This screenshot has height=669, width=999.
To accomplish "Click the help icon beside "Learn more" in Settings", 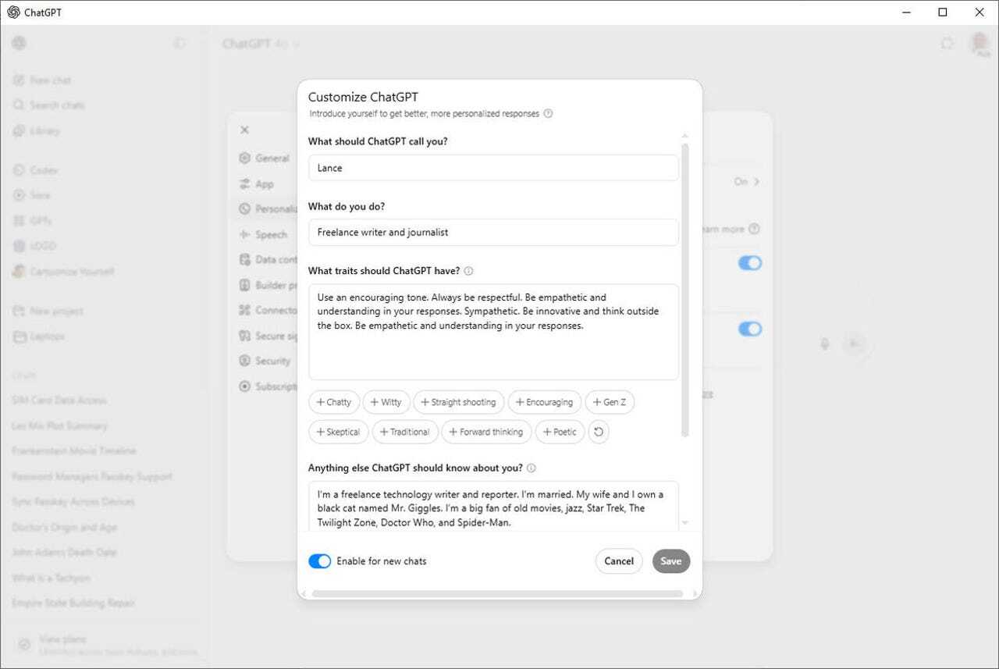I will (x=754, y=229).
